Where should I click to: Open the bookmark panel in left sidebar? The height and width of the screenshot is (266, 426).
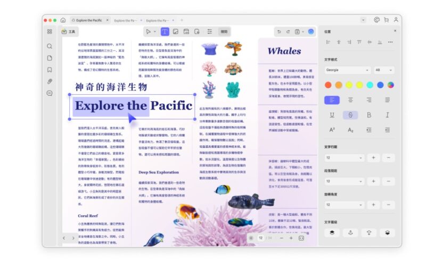pyautogui.click(x=50, y=70)
